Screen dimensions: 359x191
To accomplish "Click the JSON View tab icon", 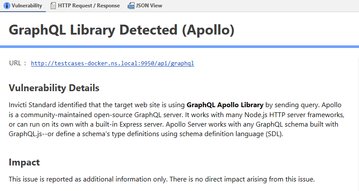I will 131,6.
